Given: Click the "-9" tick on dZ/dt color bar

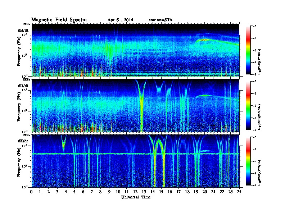Looking at the screenshot, I should [x=255, y=185].
